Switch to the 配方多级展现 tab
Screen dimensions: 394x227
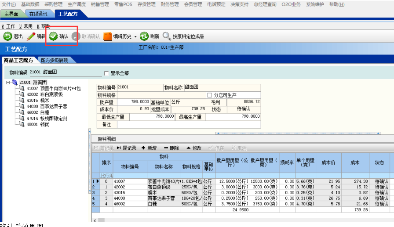[54, 61]
